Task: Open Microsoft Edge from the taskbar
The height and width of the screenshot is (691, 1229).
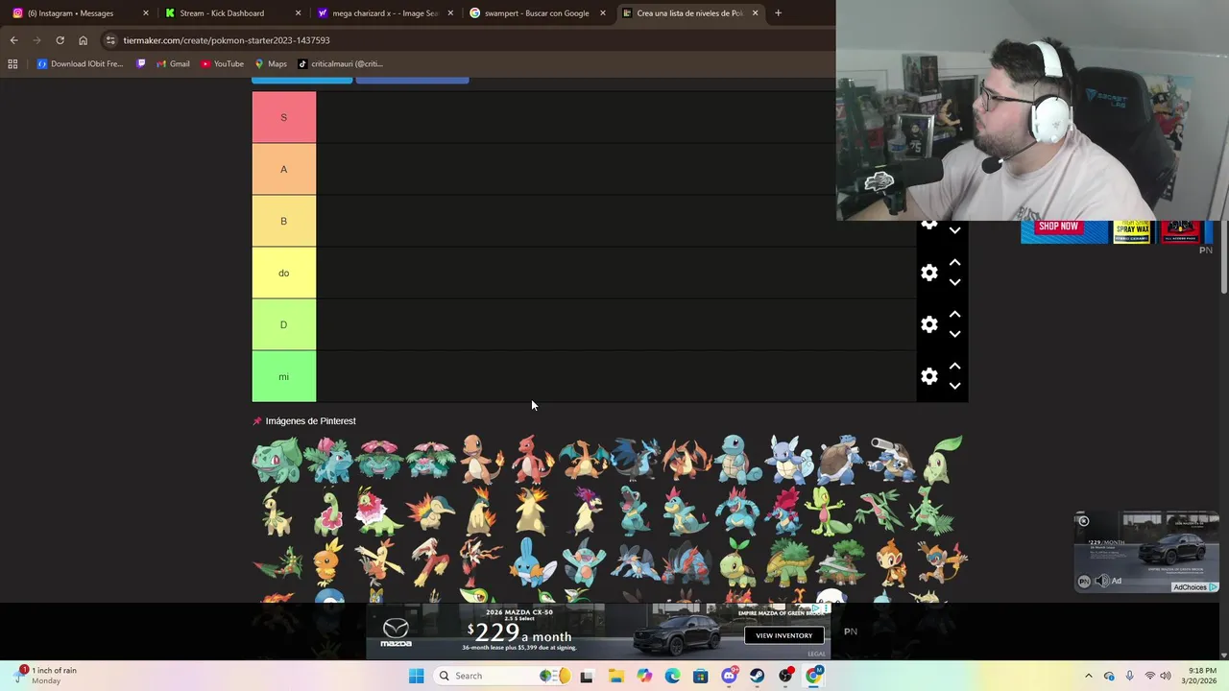Action: [672, 676]
